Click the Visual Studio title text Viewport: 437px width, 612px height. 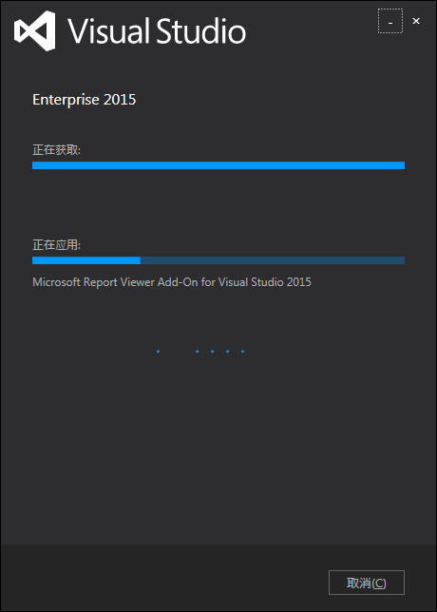158,30
